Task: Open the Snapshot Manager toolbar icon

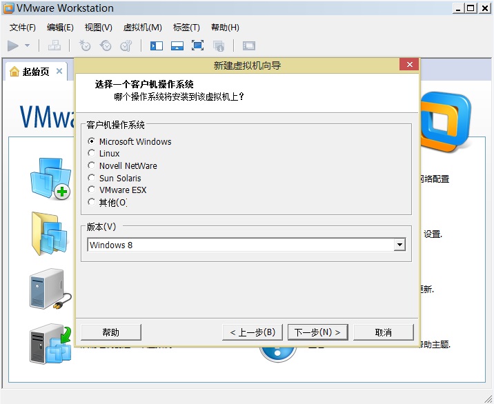Action: pyautogui.click(x=126, y=46)
